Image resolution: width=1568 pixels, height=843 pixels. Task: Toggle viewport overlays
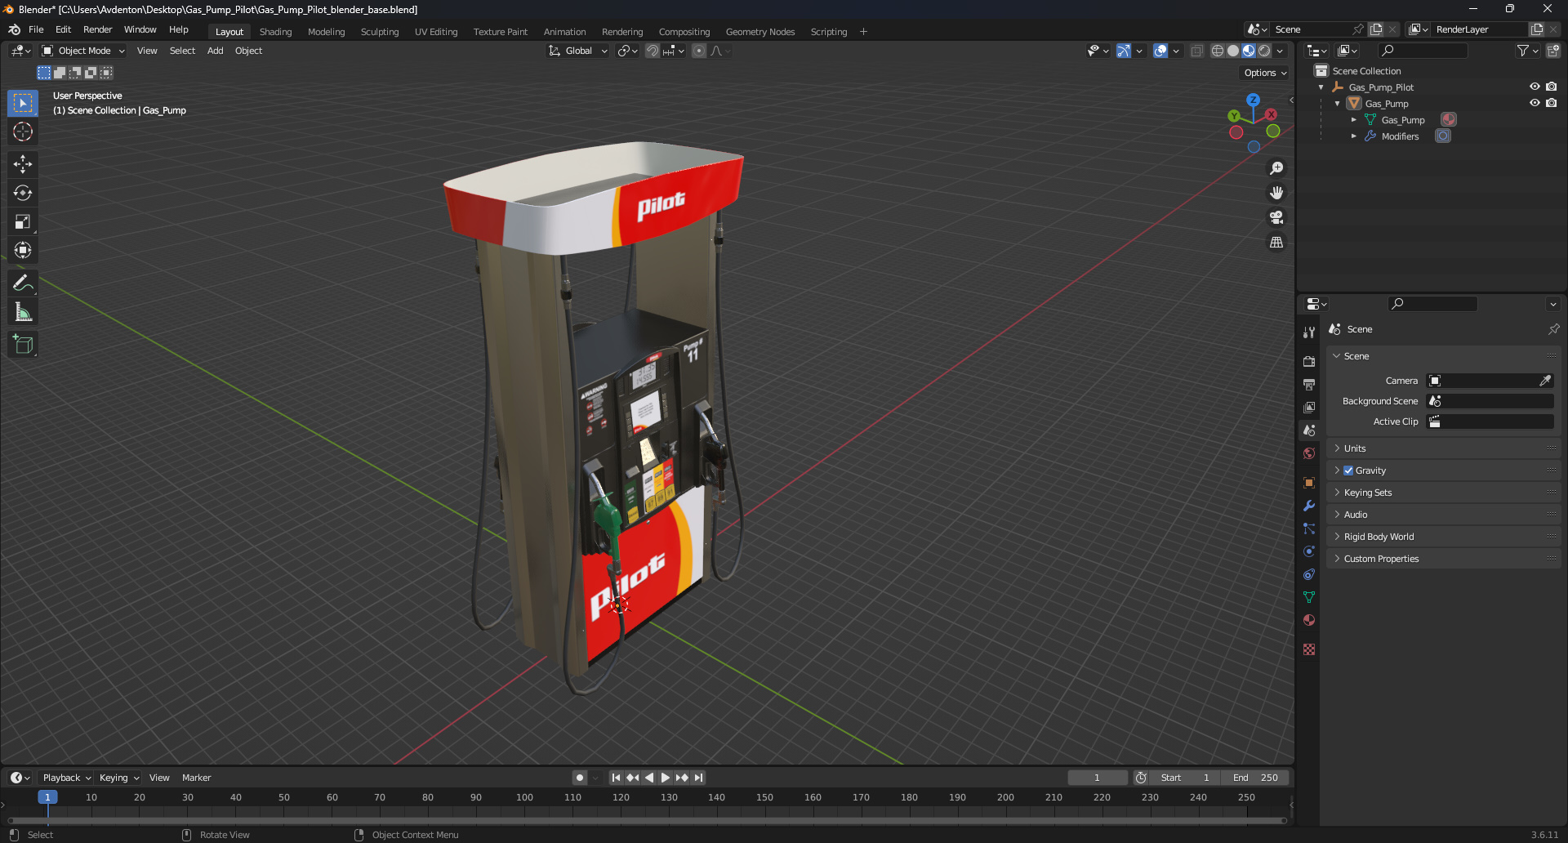click(x=1160, y=51)
